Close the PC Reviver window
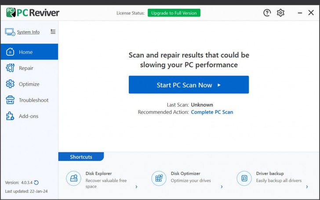Image resolution: width=320 pixels, height=200 pixels. [311, 13]
